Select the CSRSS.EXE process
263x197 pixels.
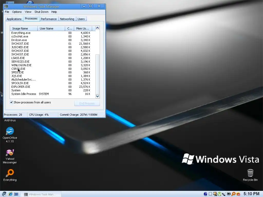52,69
